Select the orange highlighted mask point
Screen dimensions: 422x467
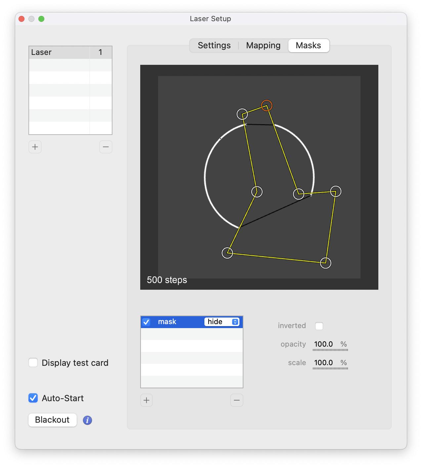tap(267, 106)
